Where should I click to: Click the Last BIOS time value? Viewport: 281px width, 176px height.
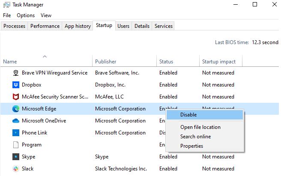pos(266,42)
